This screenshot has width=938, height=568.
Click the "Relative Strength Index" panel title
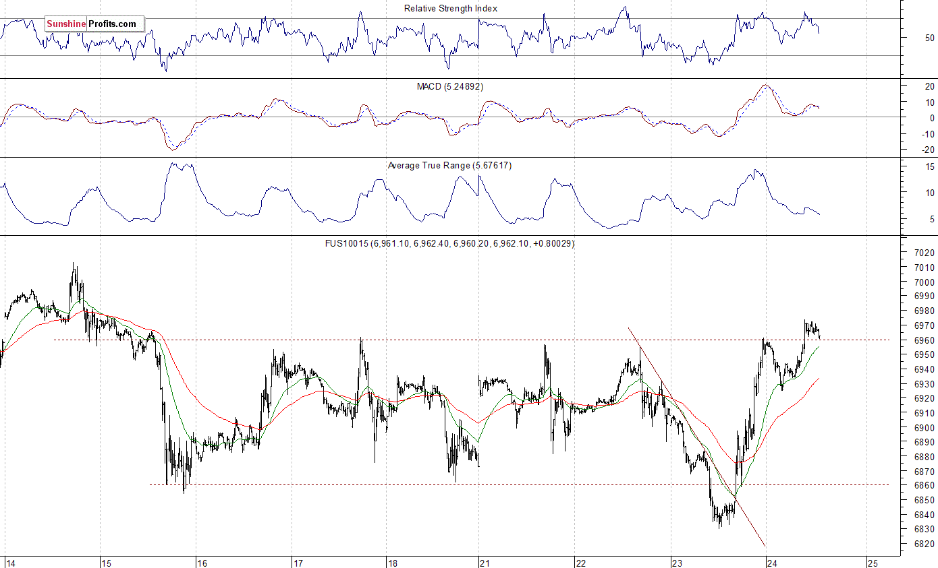click(x=451, y=9)
